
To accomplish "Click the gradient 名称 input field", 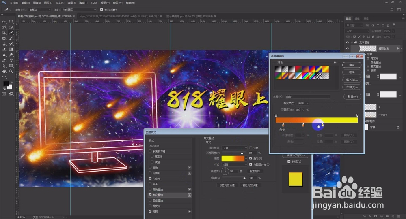I will pyautogui.click(x=308, y=97).
